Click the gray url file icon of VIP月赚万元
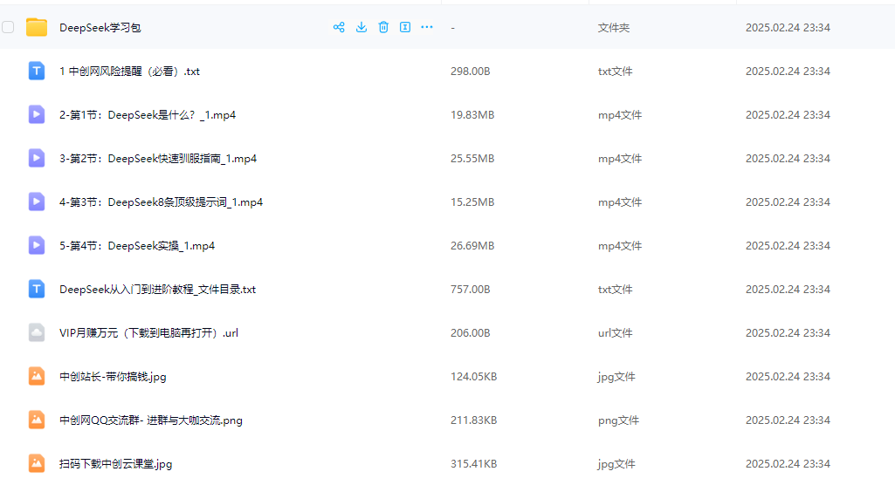Image resolution: width=895 pixels, height=492 pixels. (37, 333)
